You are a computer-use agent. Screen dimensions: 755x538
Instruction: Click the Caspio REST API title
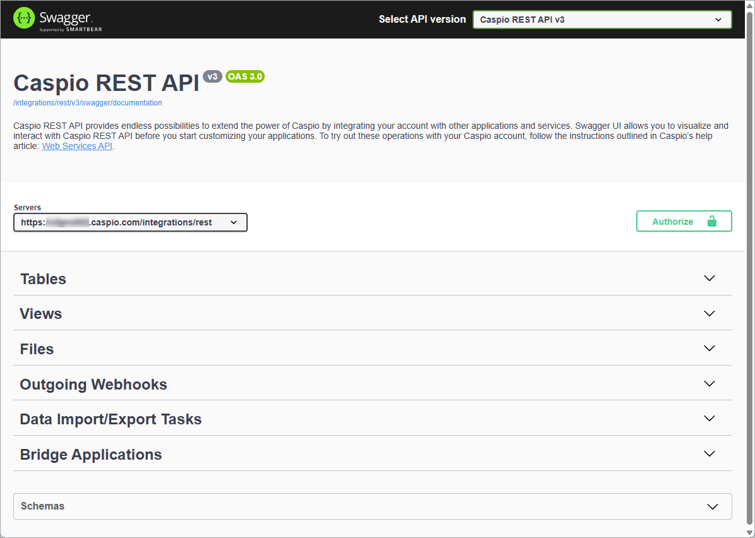point(106,83)
